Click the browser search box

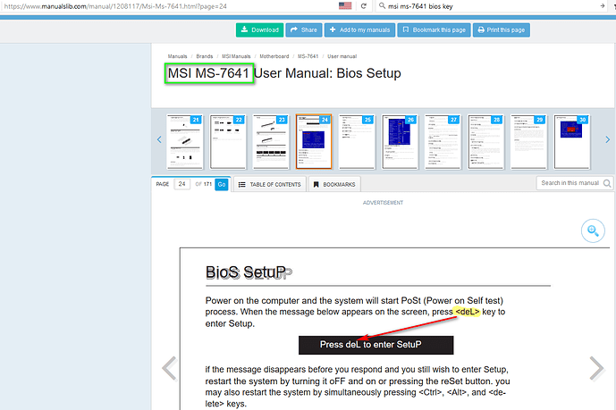[491, 6]
